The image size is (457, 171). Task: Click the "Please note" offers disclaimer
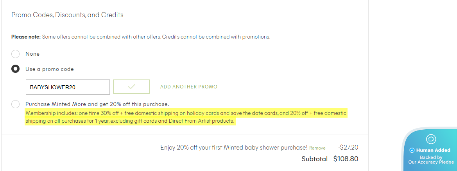pos(141,37)
